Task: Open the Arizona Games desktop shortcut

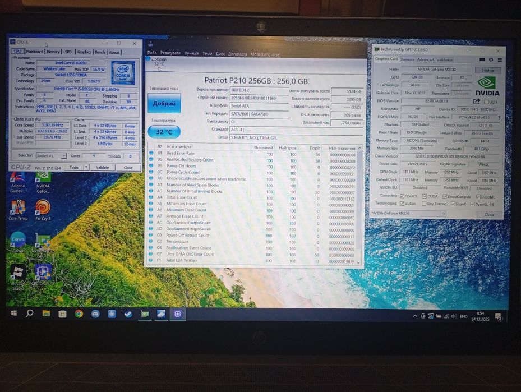Action: 17,182
